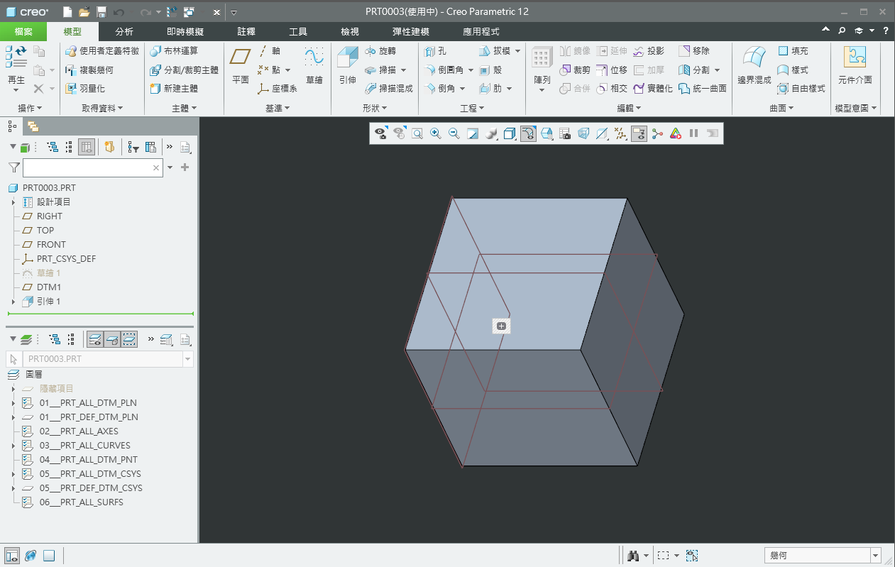The image size is (895, 567).
Task: Click the 布林運算 boolean operations button
Action: [174, 51]
